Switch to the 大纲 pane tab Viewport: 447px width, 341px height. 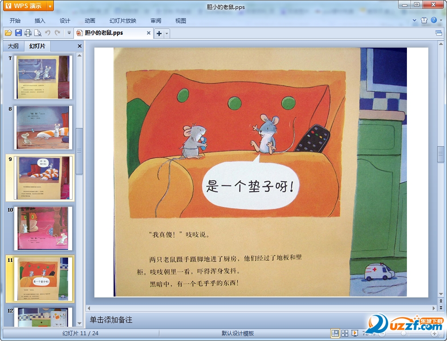pos(13,46)
